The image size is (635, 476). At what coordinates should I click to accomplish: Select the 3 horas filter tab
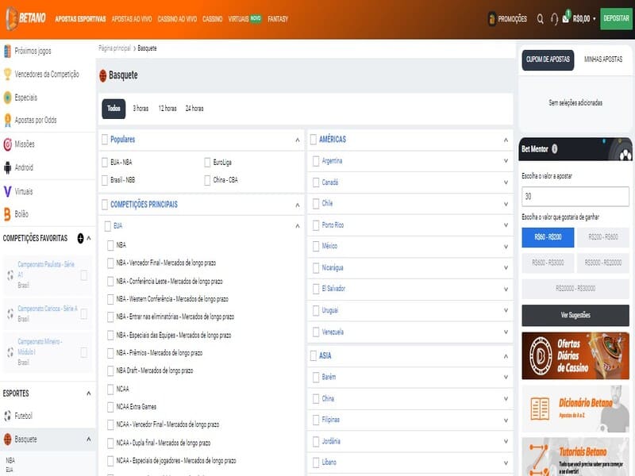pyautogui.click(x=140, y=109)
